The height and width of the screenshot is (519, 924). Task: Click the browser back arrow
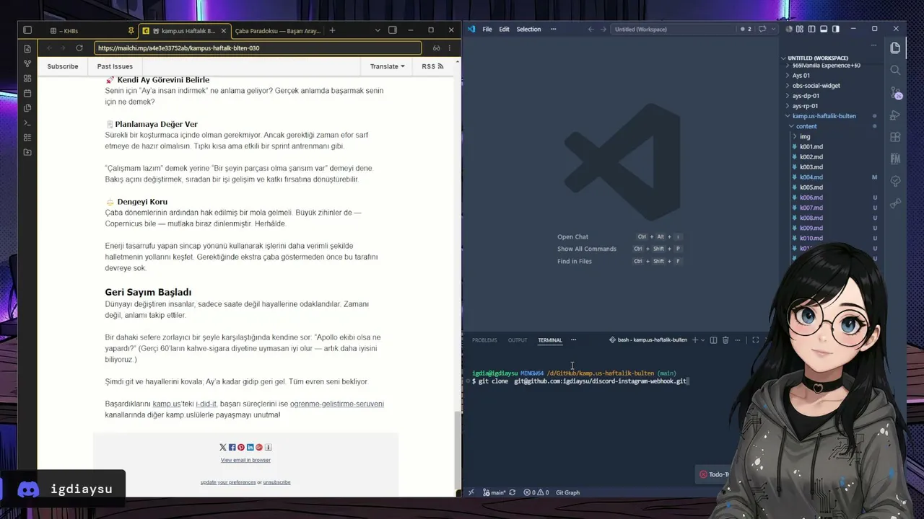click(x=49, y=48)
